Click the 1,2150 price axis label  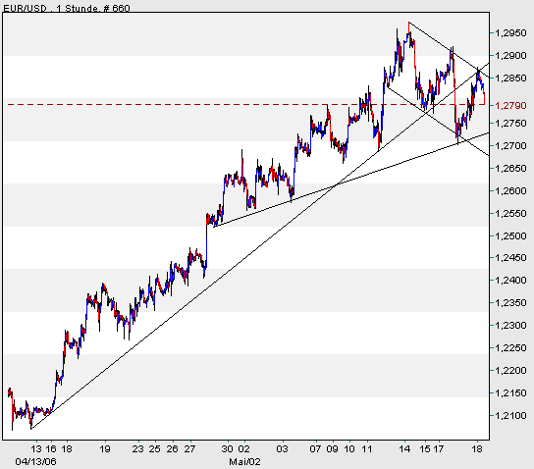[510, 393]
